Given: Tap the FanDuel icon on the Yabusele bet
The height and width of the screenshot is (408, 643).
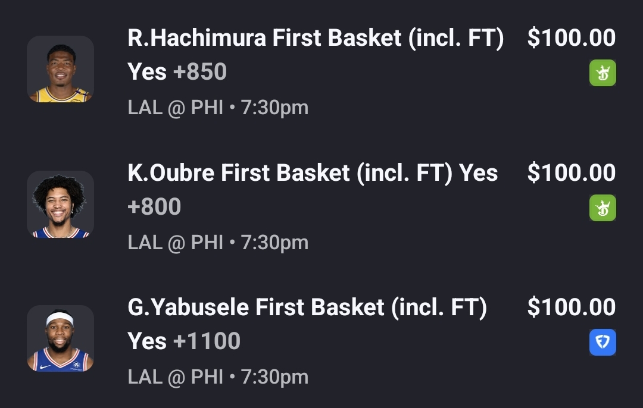Looking at the screenshot, I should click(x=603, y=343).
